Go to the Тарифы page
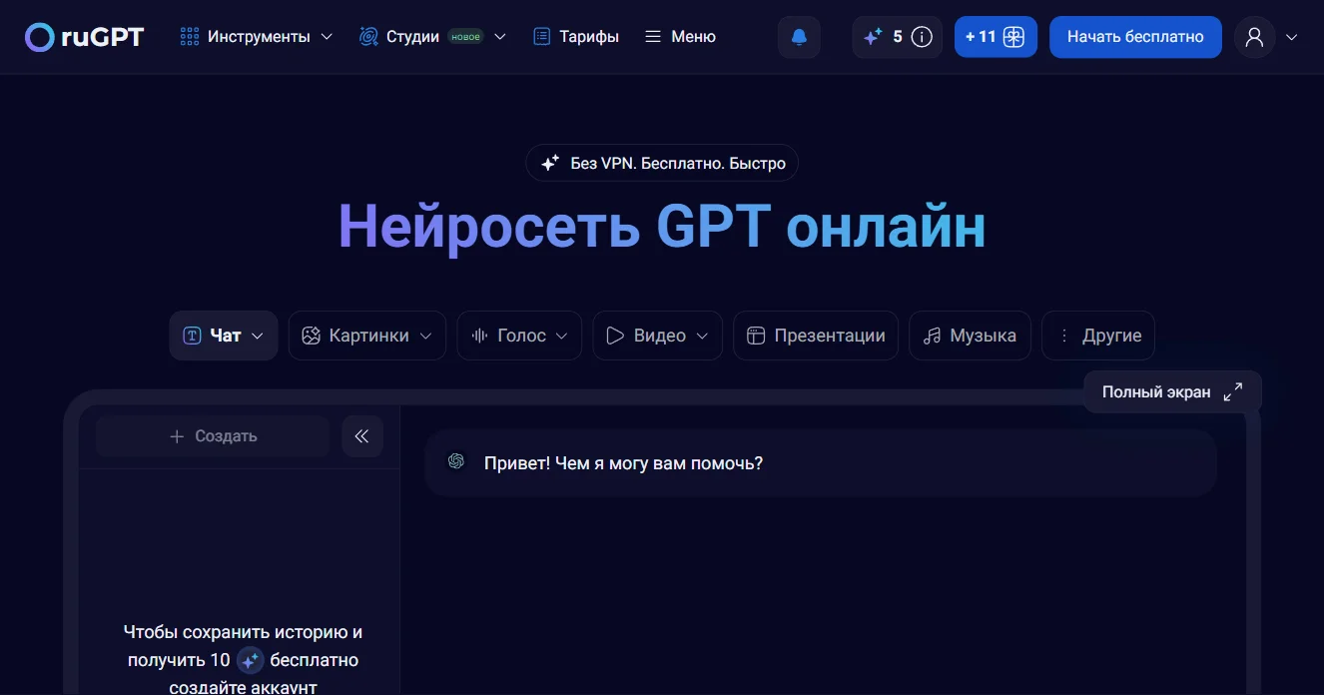Screen dimensions: 1324x695 576,37
